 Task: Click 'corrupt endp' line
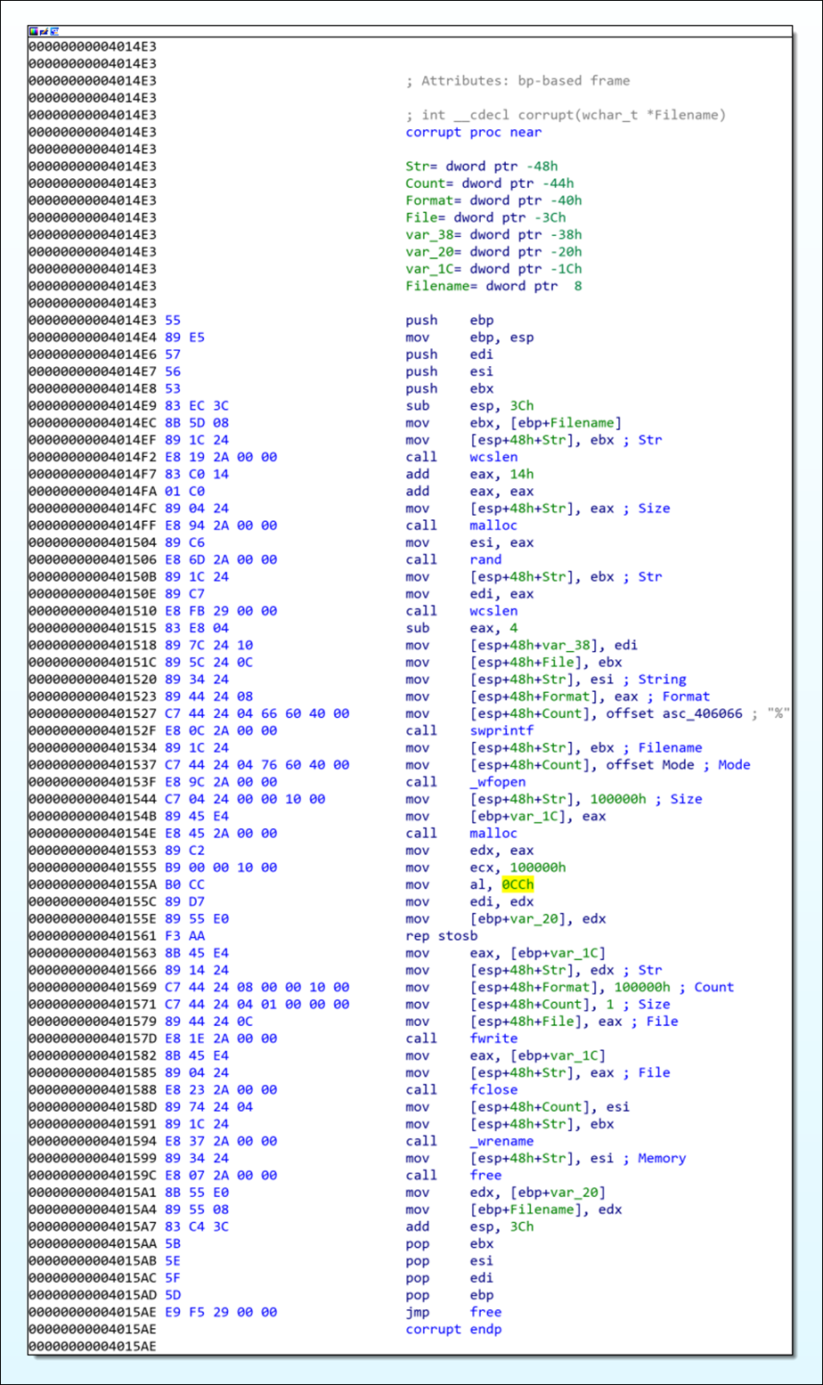point(454,1329)
